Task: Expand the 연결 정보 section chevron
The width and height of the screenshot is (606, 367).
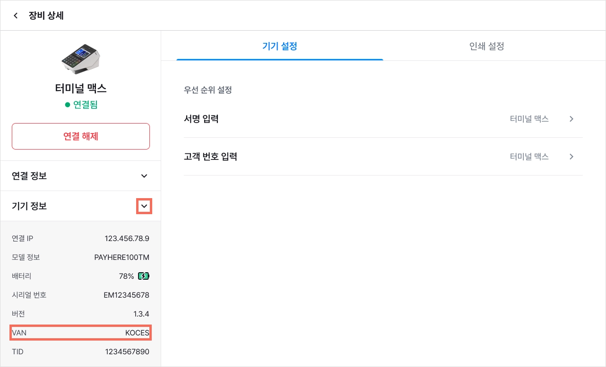Action: [144, 176]
